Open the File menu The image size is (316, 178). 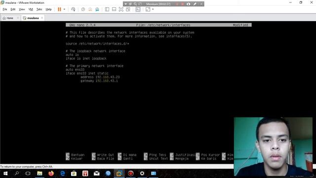tap(5, 9)
